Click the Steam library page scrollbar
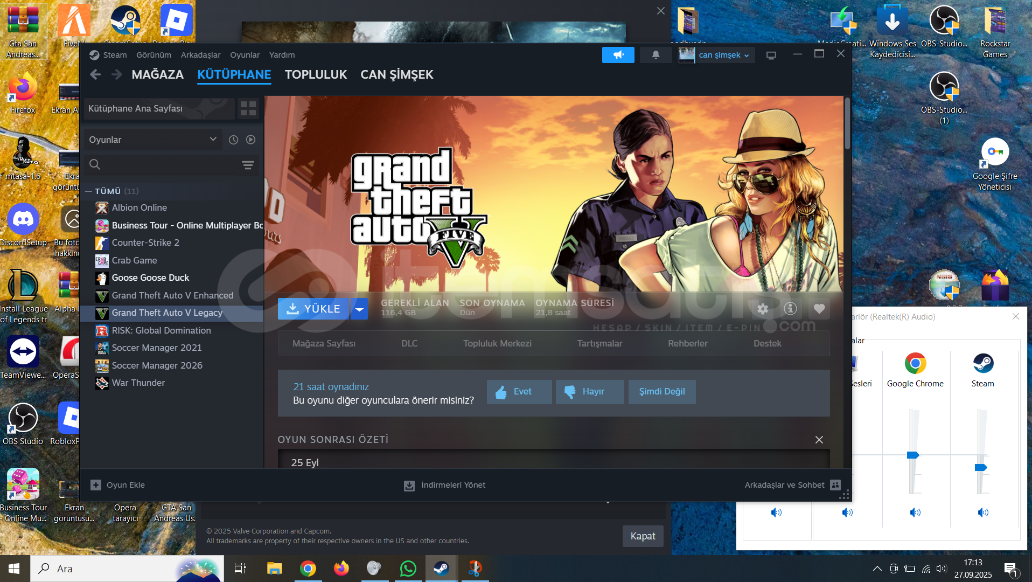 [847, 123]
